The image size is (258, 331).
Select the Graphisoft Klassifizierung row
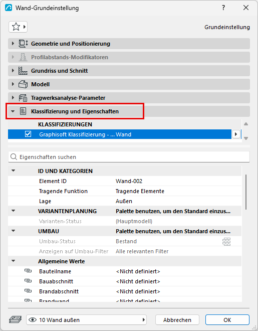pyautogui.click(x=120, y=134)
